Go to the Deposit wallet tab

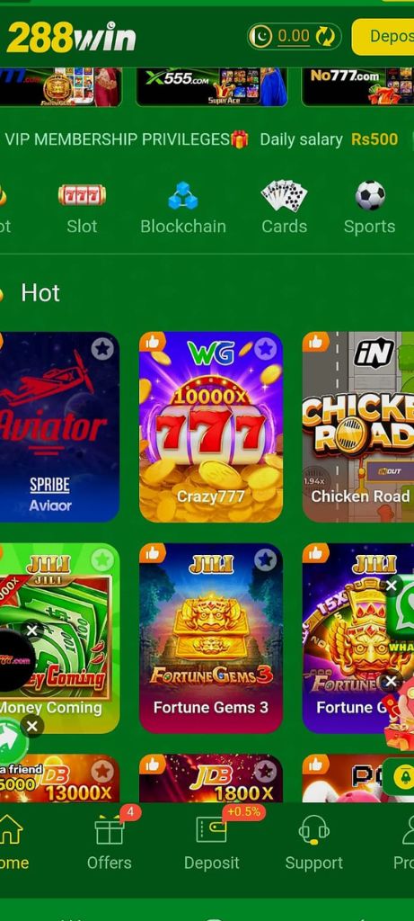tap(211, 829)
